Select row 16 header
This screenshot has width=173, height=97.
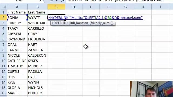pyautogui.click(x=4, y=93)
